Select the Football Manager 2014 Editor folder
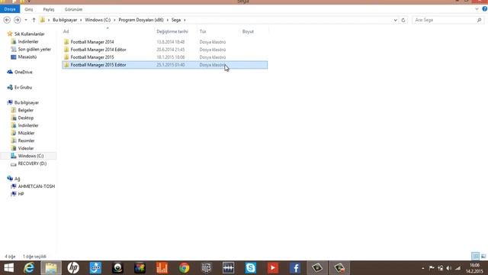The width and height of the screenshot is (488, 275). coord(98,50)
